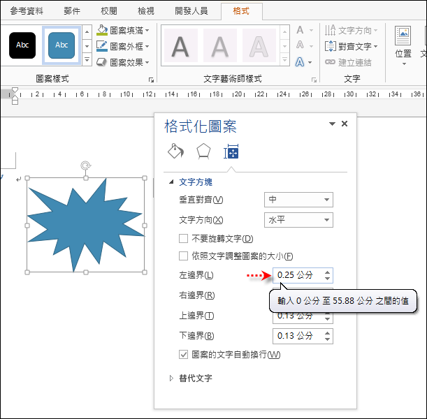Select the second gray WordArt style
The width and height of the screenshot is (427, 419).
coord(220,45)
